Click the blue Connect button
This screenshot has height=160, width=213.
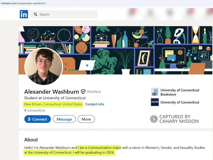point(38,119)
